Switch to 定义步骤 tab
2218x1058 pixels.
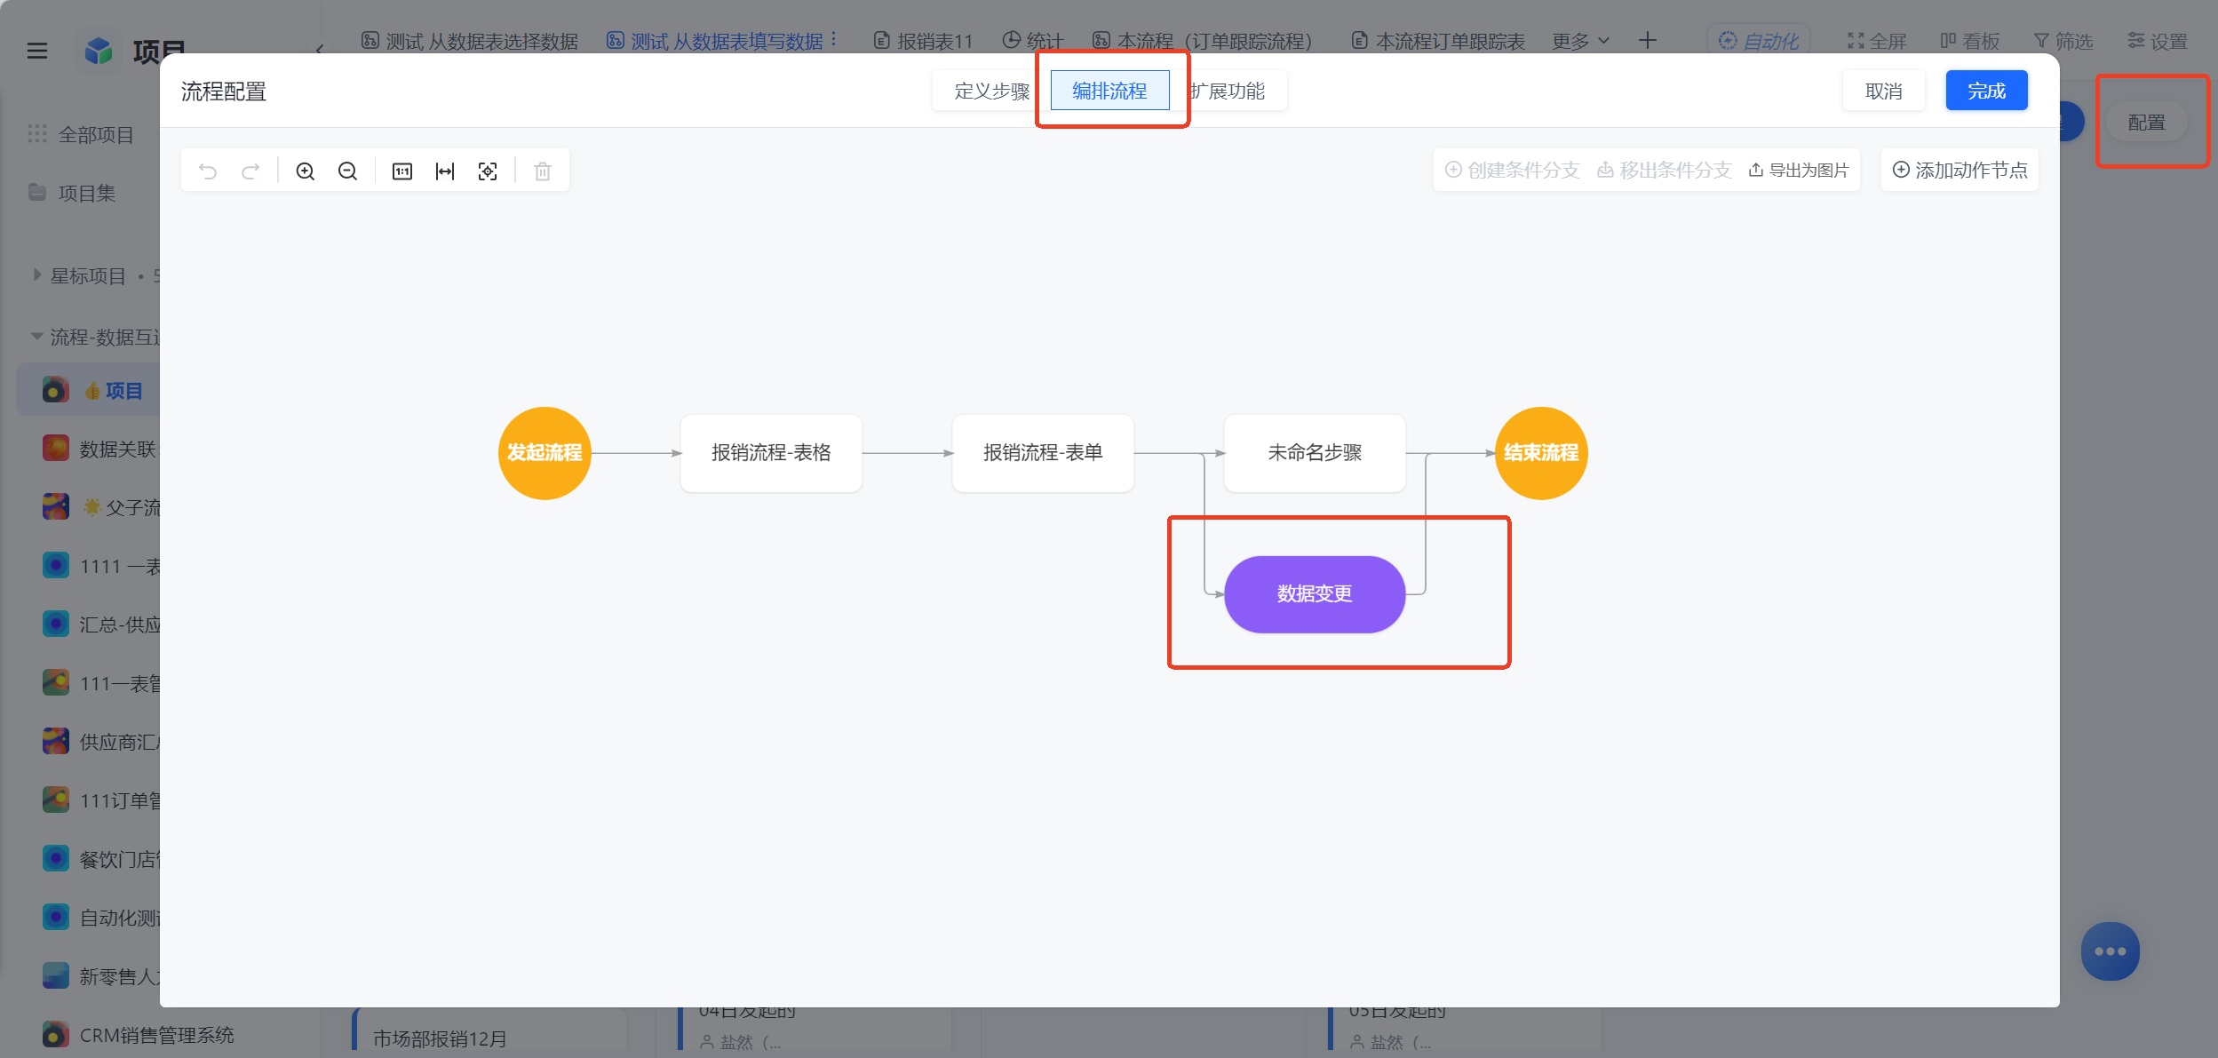[x=990, y=91]
